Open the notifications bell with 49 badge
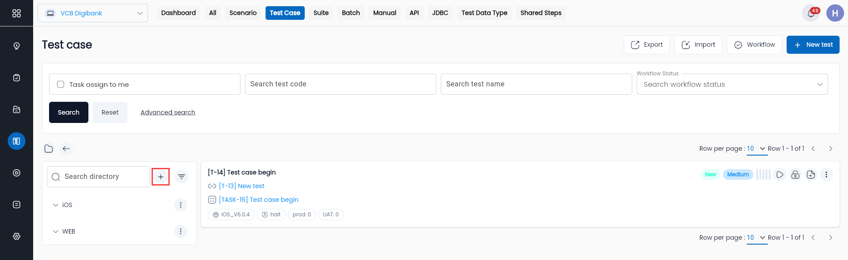The image size is (848, 260). click(811, 13)
